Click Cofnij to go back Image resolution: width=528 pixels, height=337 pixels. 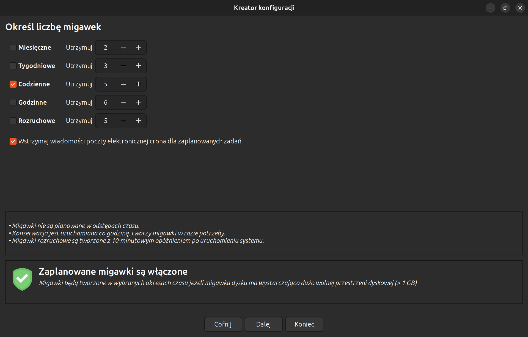(x=223, y=324)
